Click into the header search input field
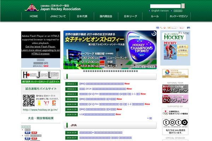The width and height of the screenshot is (212, 141). coord(165,6)
